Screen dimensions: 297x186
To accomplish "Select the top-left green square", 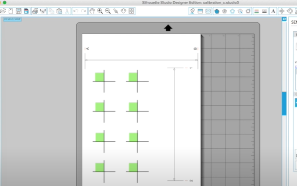I will point(100,77).
